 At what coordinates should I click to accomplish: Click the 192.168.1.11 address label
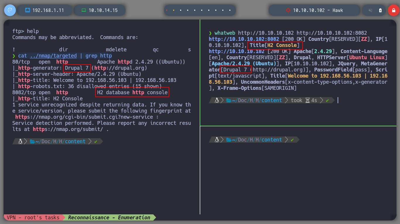(x=48, y=10)
